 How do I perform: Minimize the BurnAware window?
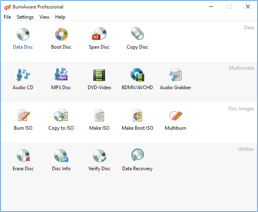click(211, 7)
